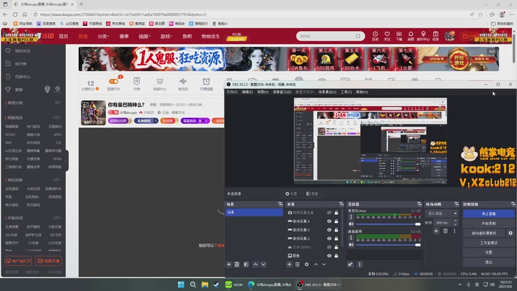This screenshot has width=517, height=291.
Task: Move scene up in OBS Scenes panel
Action: click(255, 264)
